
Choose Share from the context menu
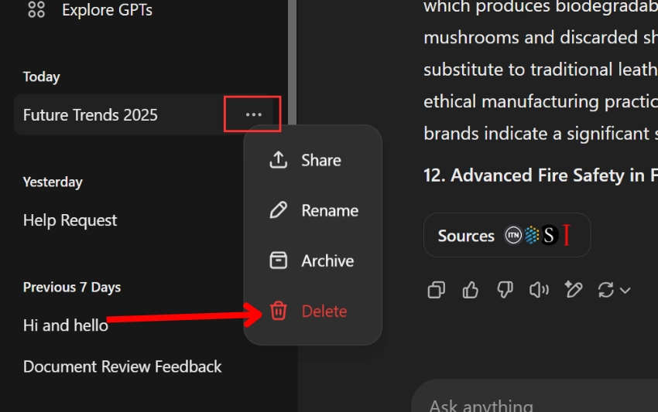(313, 160)
